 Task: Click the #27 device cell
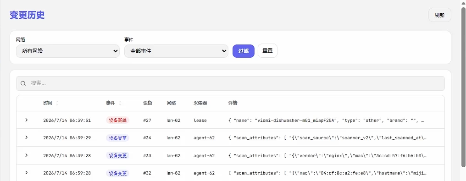point(147,121)
